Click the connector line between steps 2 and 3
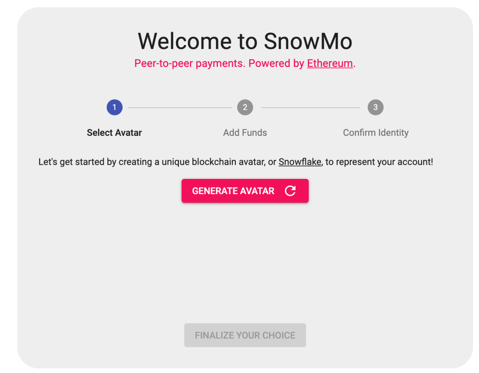 pyautogui.click(x=310, y=108)
